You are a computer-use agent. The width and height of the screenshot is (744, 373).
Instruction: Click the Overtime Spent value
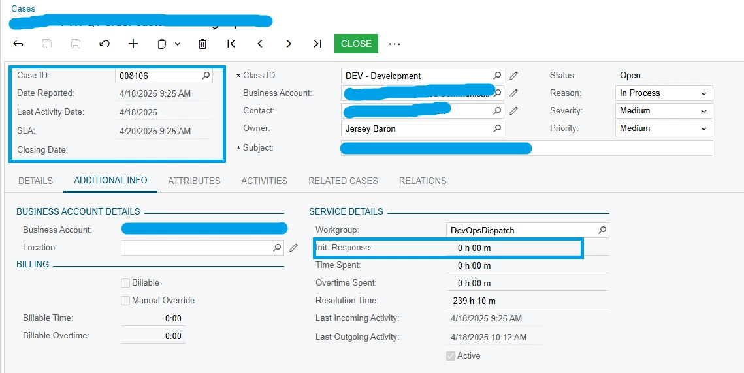(474, 284)
